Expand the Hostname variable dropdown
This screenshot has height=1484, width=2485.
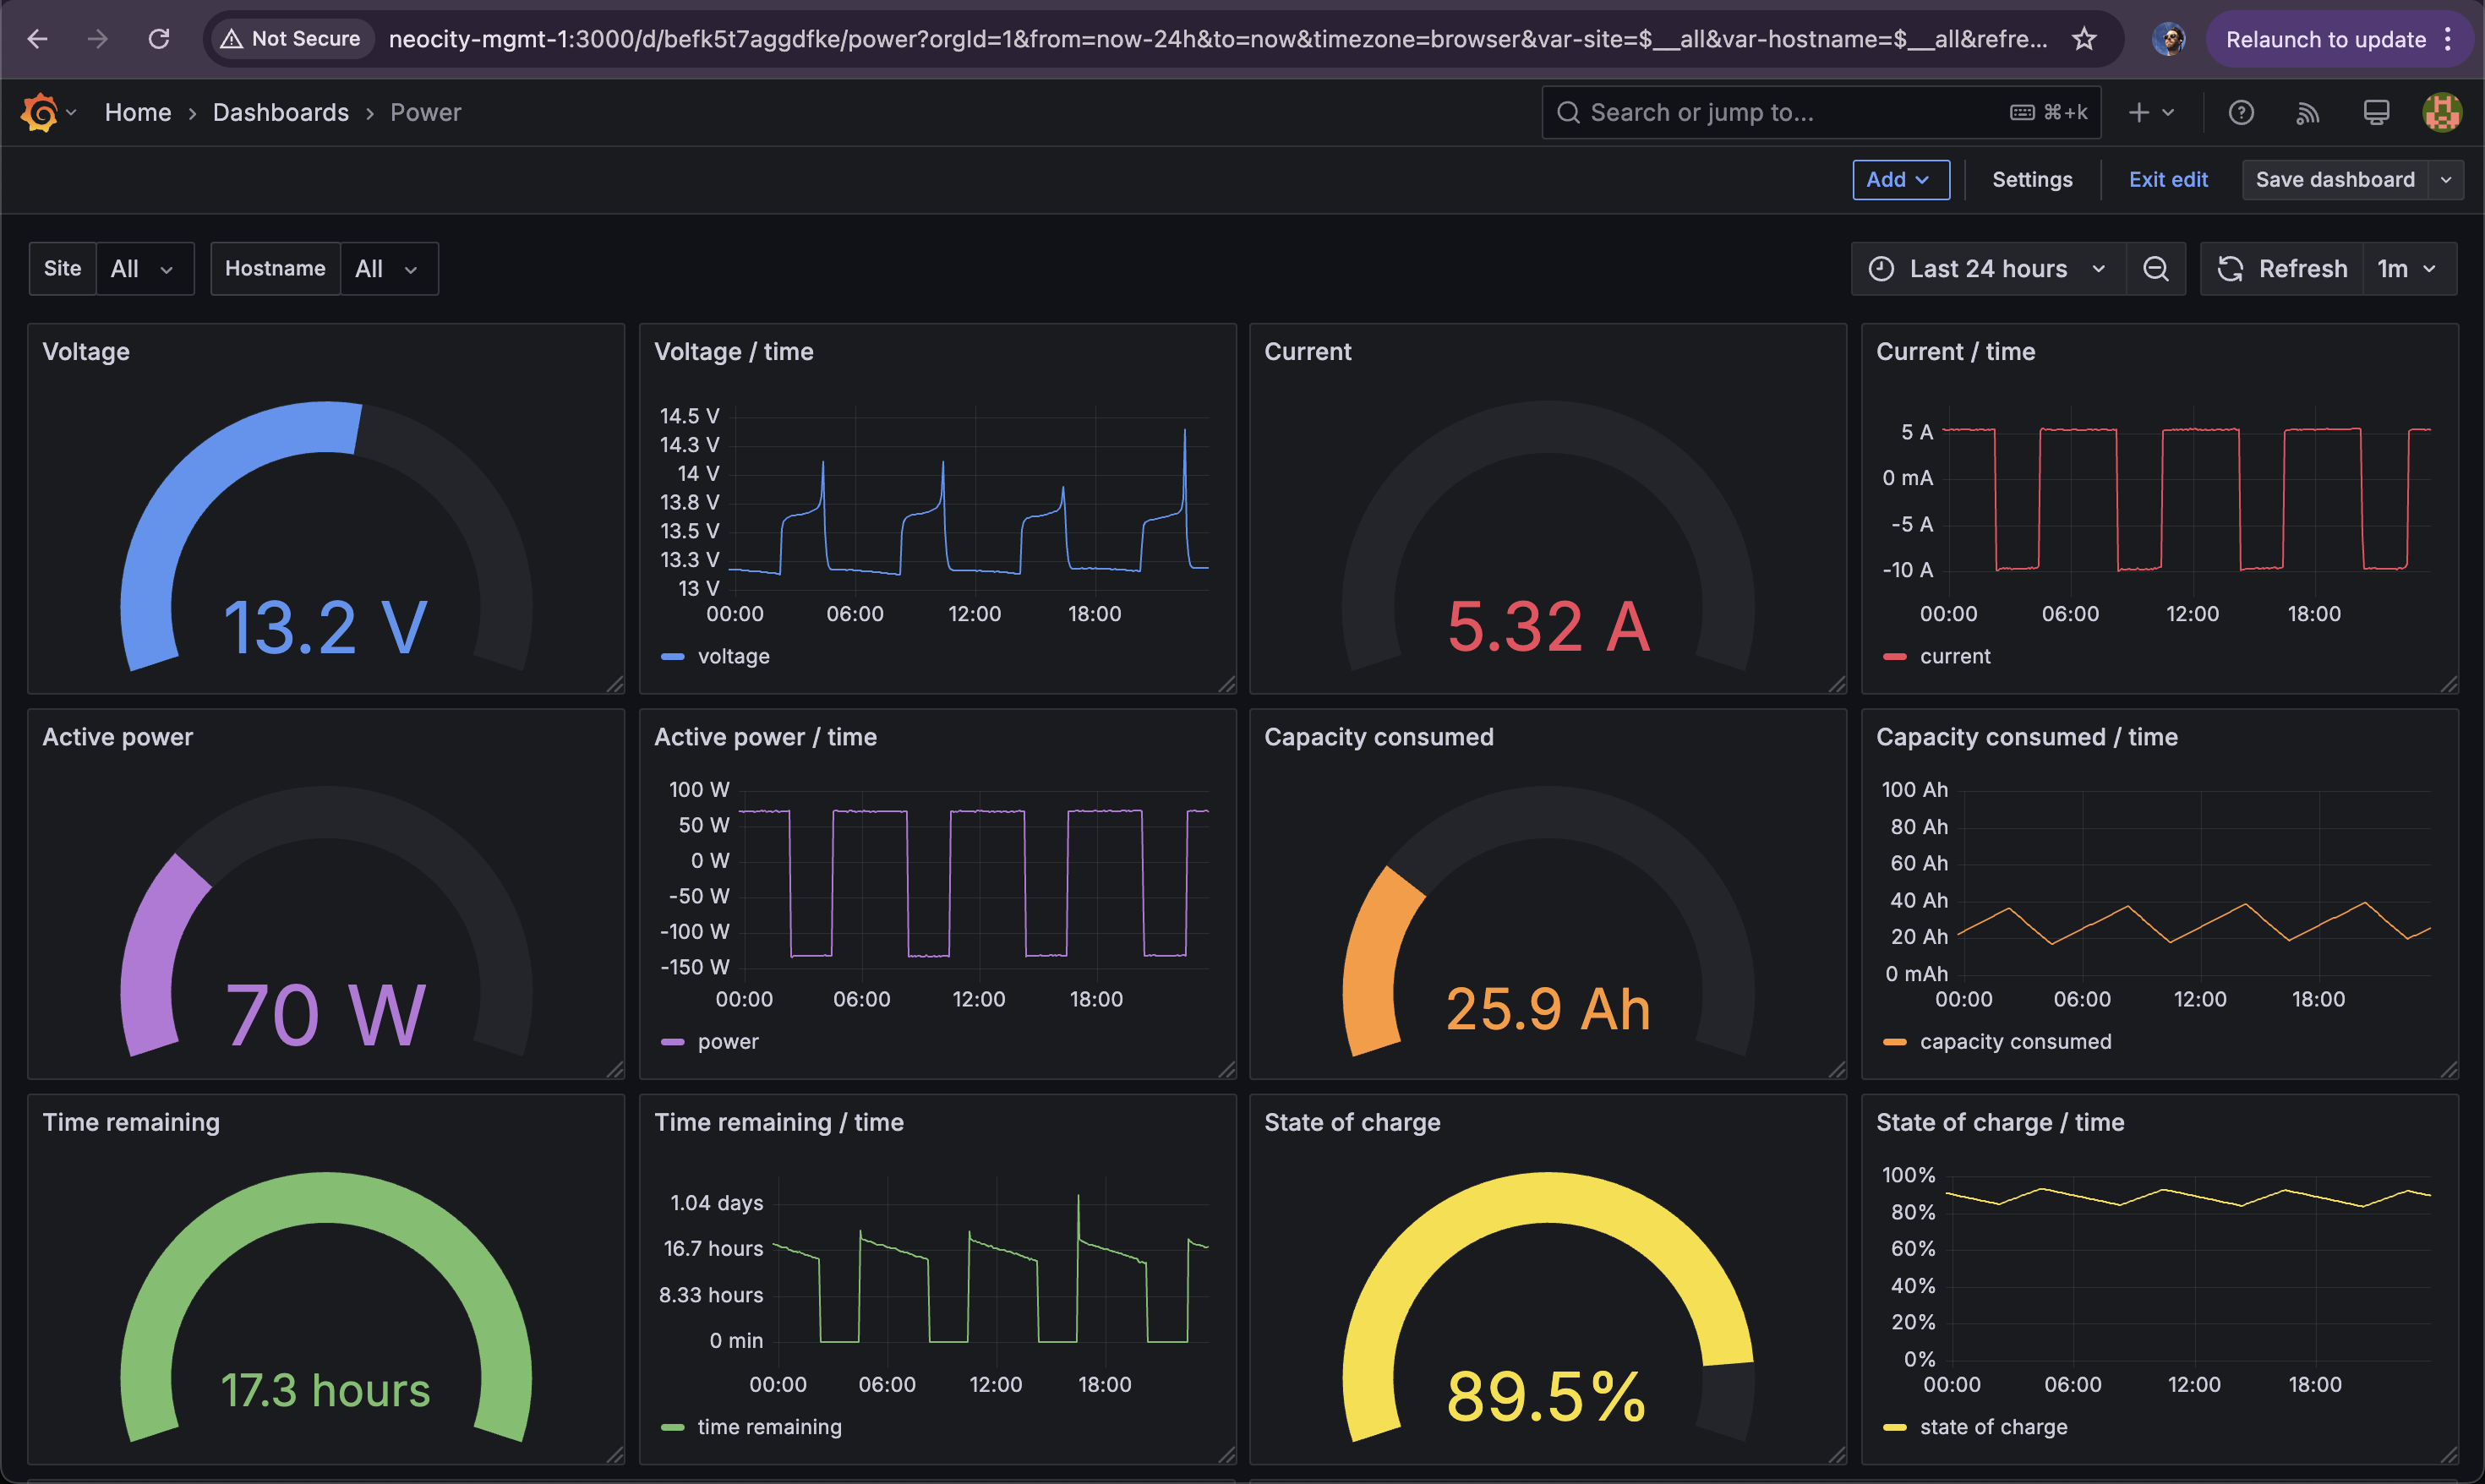click(388, 268)
